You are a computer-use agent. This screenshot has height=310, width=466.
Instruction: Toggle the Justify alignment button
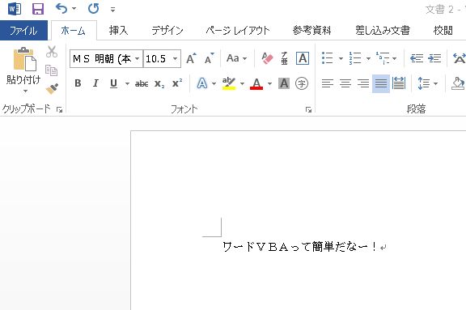[381, 83]
